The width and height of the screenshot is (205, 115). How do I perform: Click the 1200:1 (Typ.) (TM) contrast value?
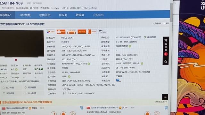[125, 59]
